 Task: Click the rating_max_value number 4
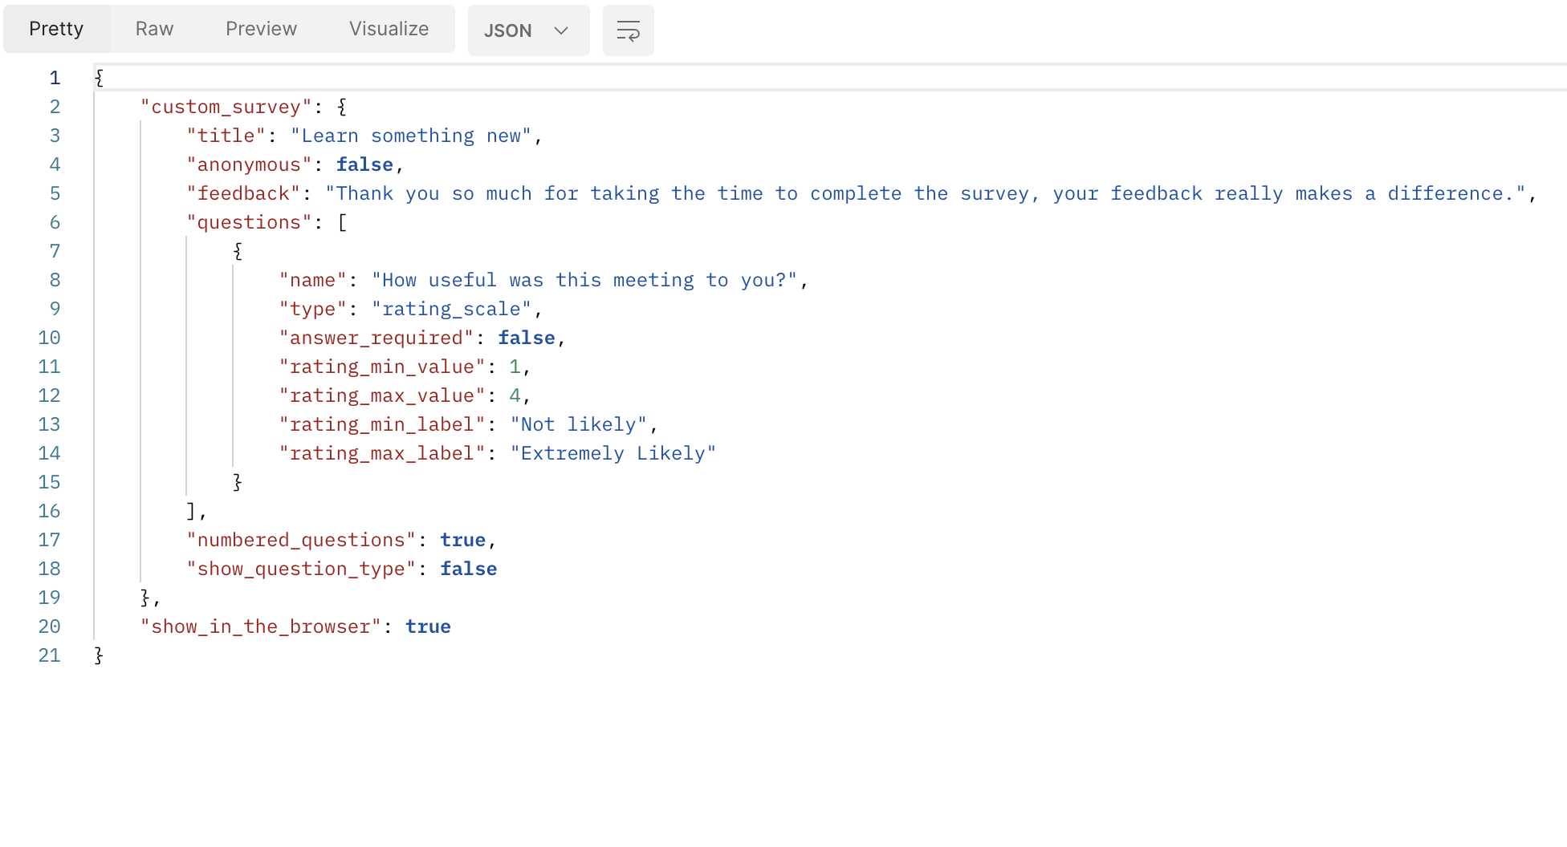pyautogui.click(x=515, y=395)
